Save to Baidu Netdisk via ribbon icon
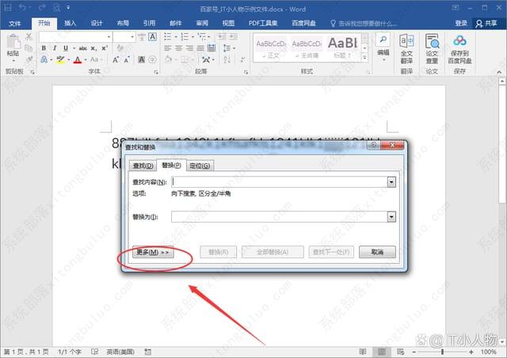 (x=460, y=45)
